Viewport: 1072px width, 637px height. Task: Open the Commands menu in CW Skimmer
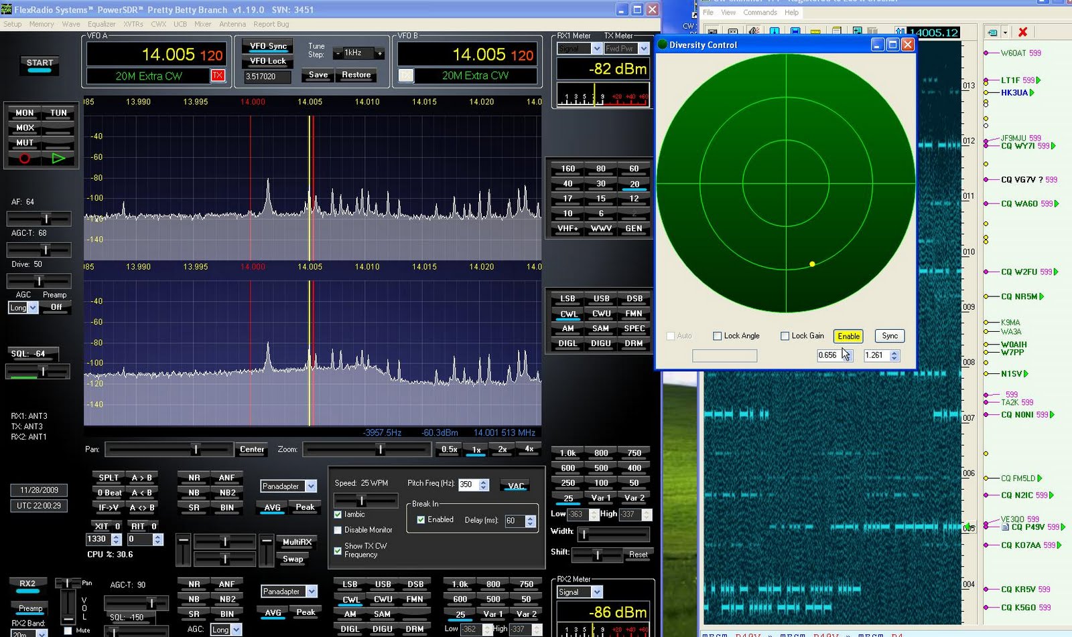[760, 12]
